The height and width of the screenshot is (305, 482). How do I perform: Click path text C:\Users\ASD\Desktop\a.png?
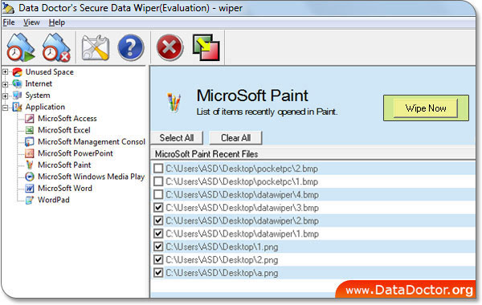pos(222,273)
